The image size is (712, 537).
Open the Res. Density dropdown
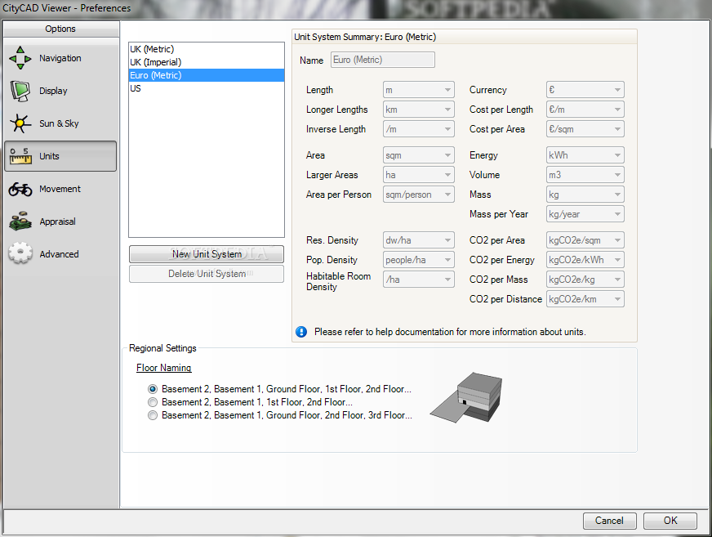pyautogui.click(x=418, y=240)
